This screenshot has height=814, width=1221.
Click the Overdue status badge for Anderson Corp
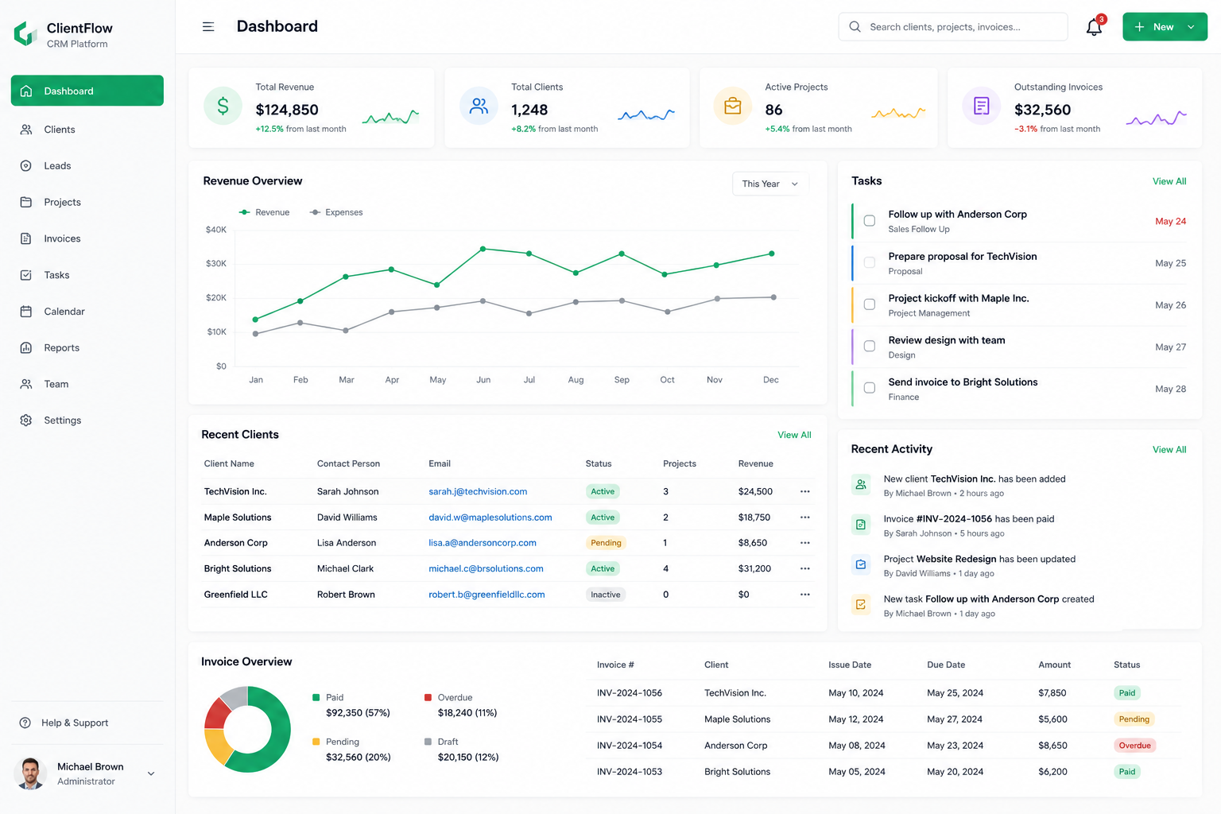point(1134,746)
